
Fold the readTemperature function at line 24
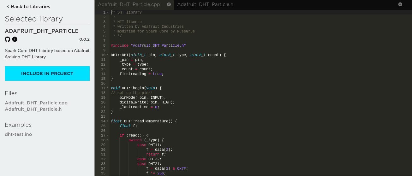[x=108, y=121]
